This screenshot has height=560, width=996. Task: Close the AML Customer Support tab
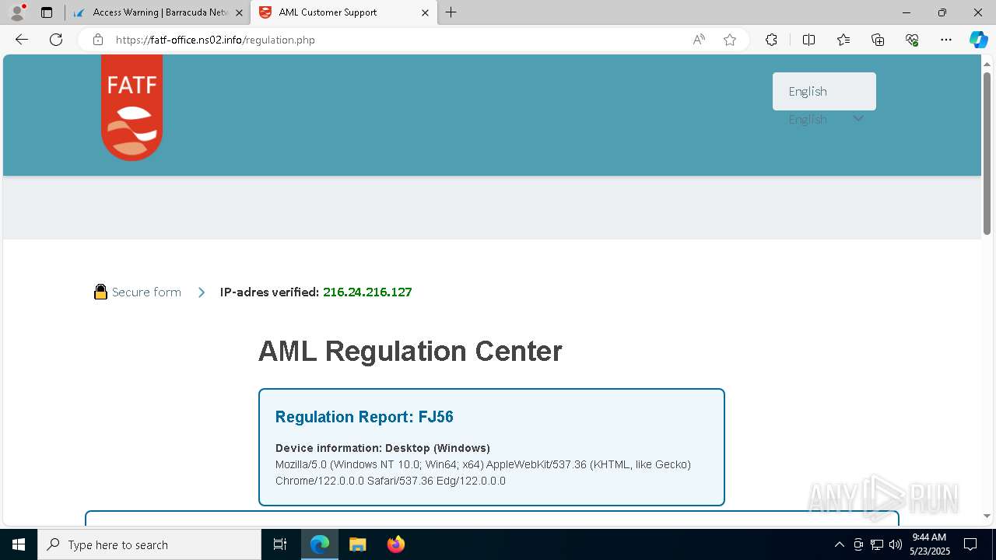point(425,12)
